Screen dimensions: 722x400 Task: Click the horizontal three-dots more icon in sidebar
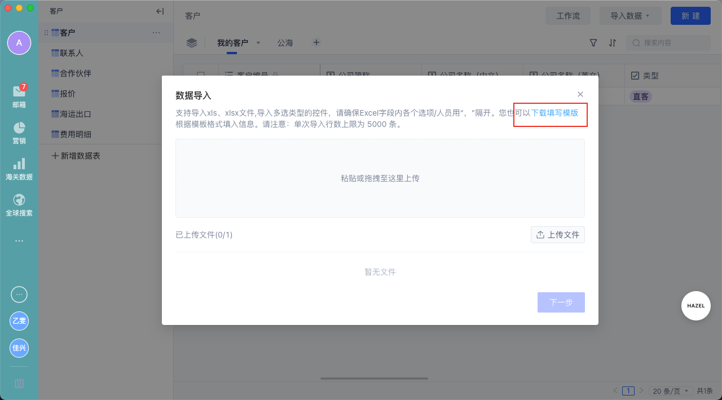click(x=19, y=241)
